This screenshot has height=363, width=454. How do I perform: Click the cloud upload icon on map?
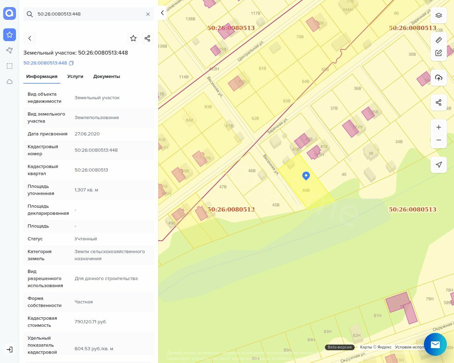[x=439, y=78]
